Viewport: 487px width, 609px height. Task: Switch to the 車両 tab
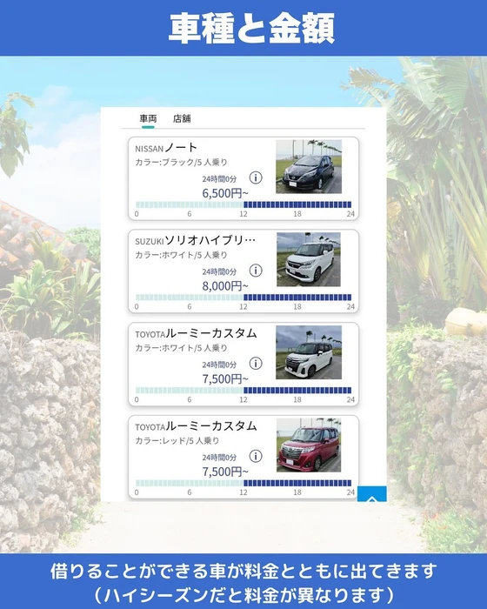coord(148,118)
